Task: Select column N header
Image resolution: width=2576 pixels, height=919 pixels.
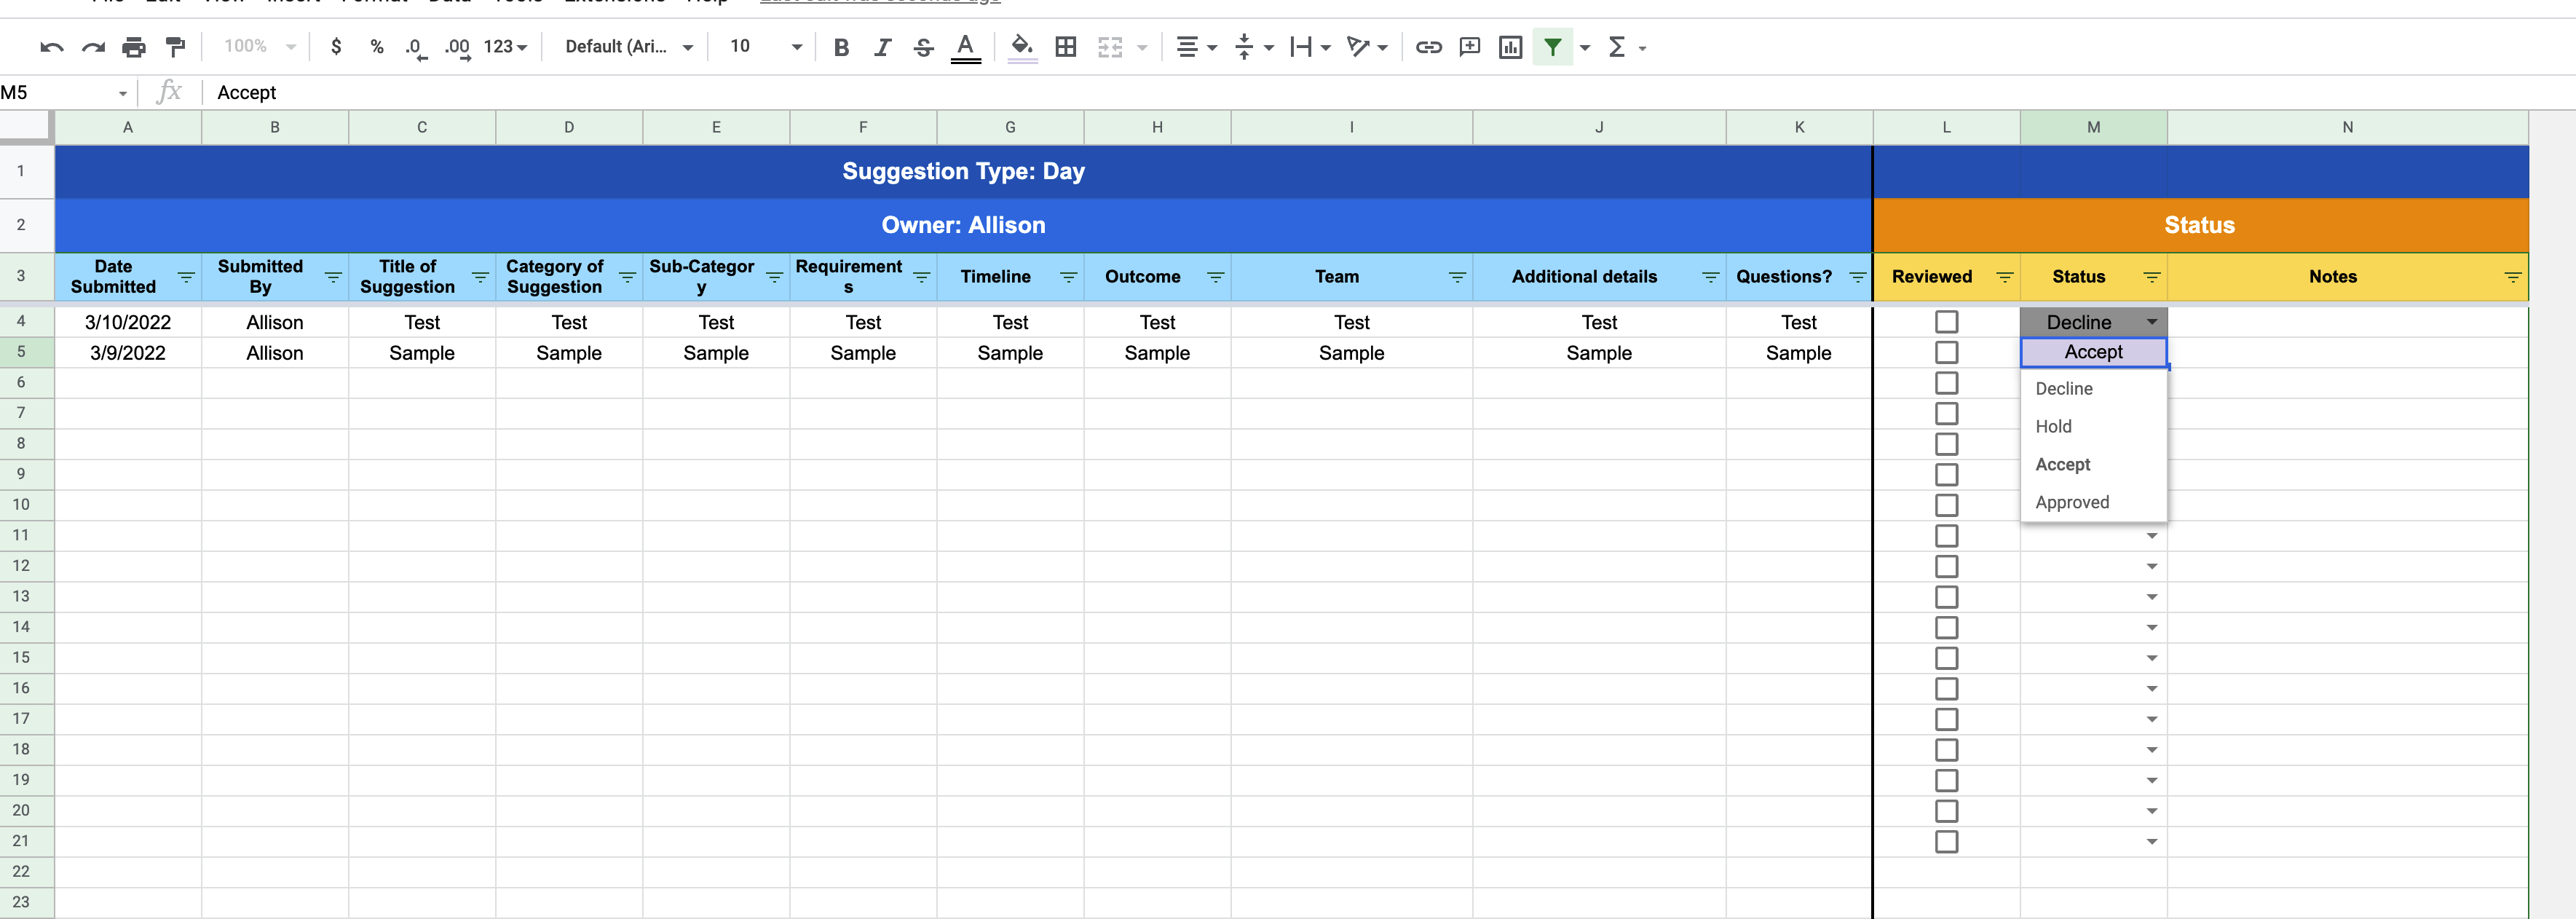Action: tap(2347, 127)
